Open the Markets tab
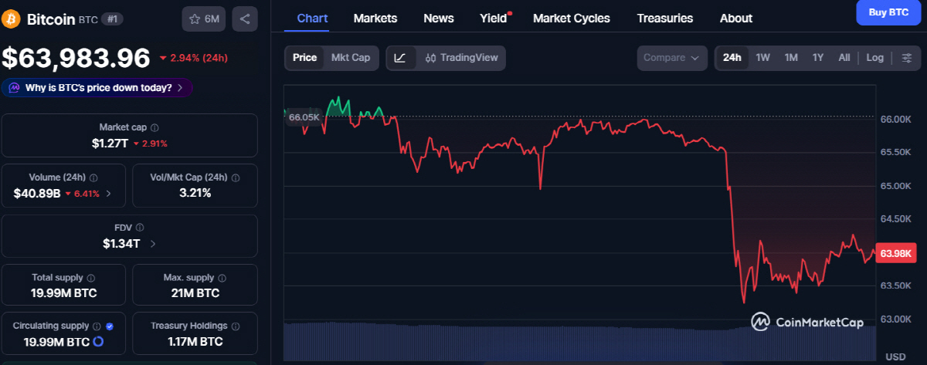927x365 pixels. [x=375, y=18]
